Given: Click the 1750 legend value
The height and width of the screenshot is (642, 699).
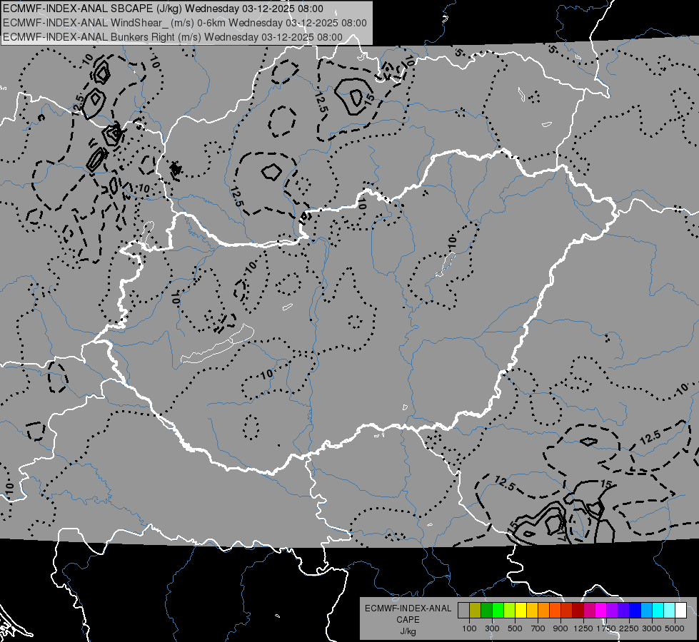Looking at the screenshot, I should click(x=606, y=628).
